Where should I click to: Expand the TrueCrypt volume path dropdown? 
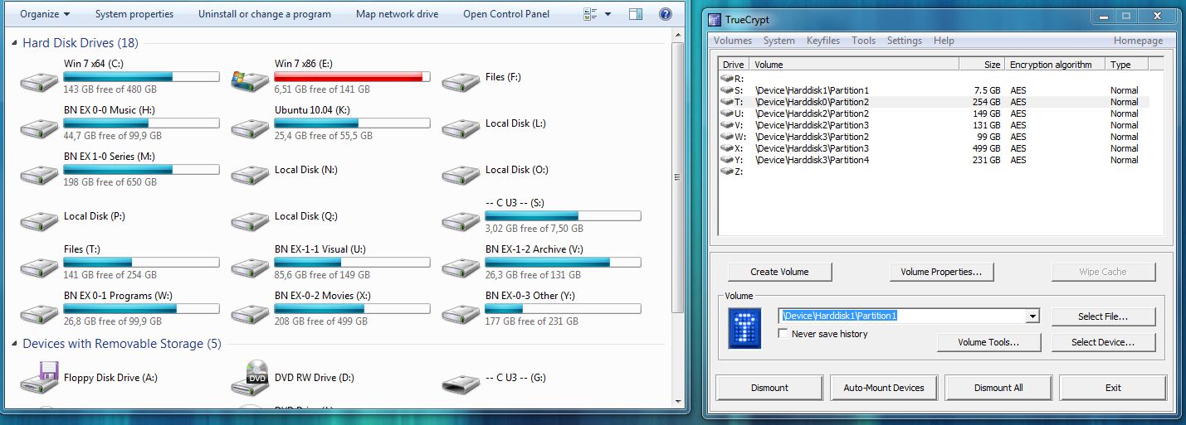1033,316
